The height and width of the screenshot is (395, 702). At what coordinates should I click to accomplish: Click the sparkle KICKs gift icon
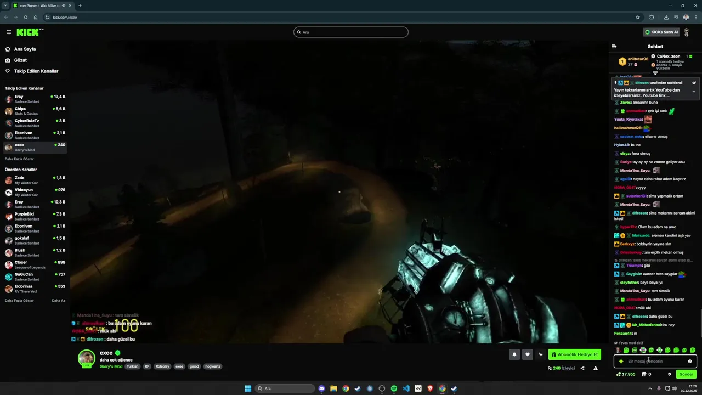pyautogui.click(x=541, y=354)
